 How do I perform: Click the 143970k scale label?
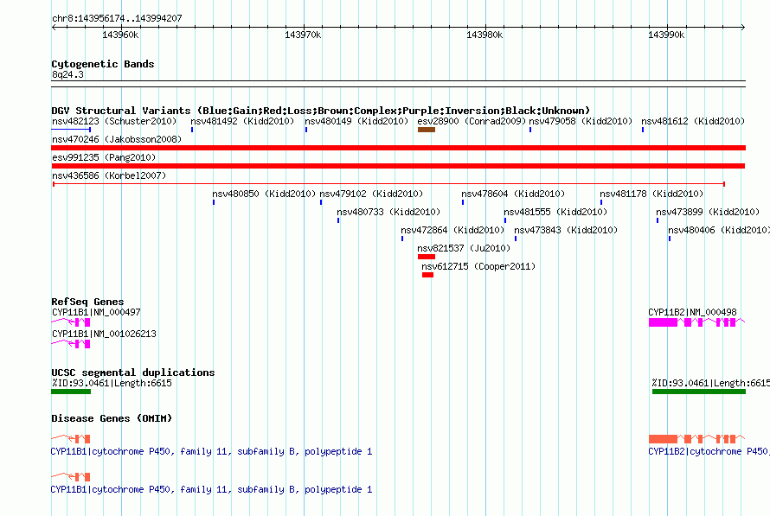(x=303, y=35)
